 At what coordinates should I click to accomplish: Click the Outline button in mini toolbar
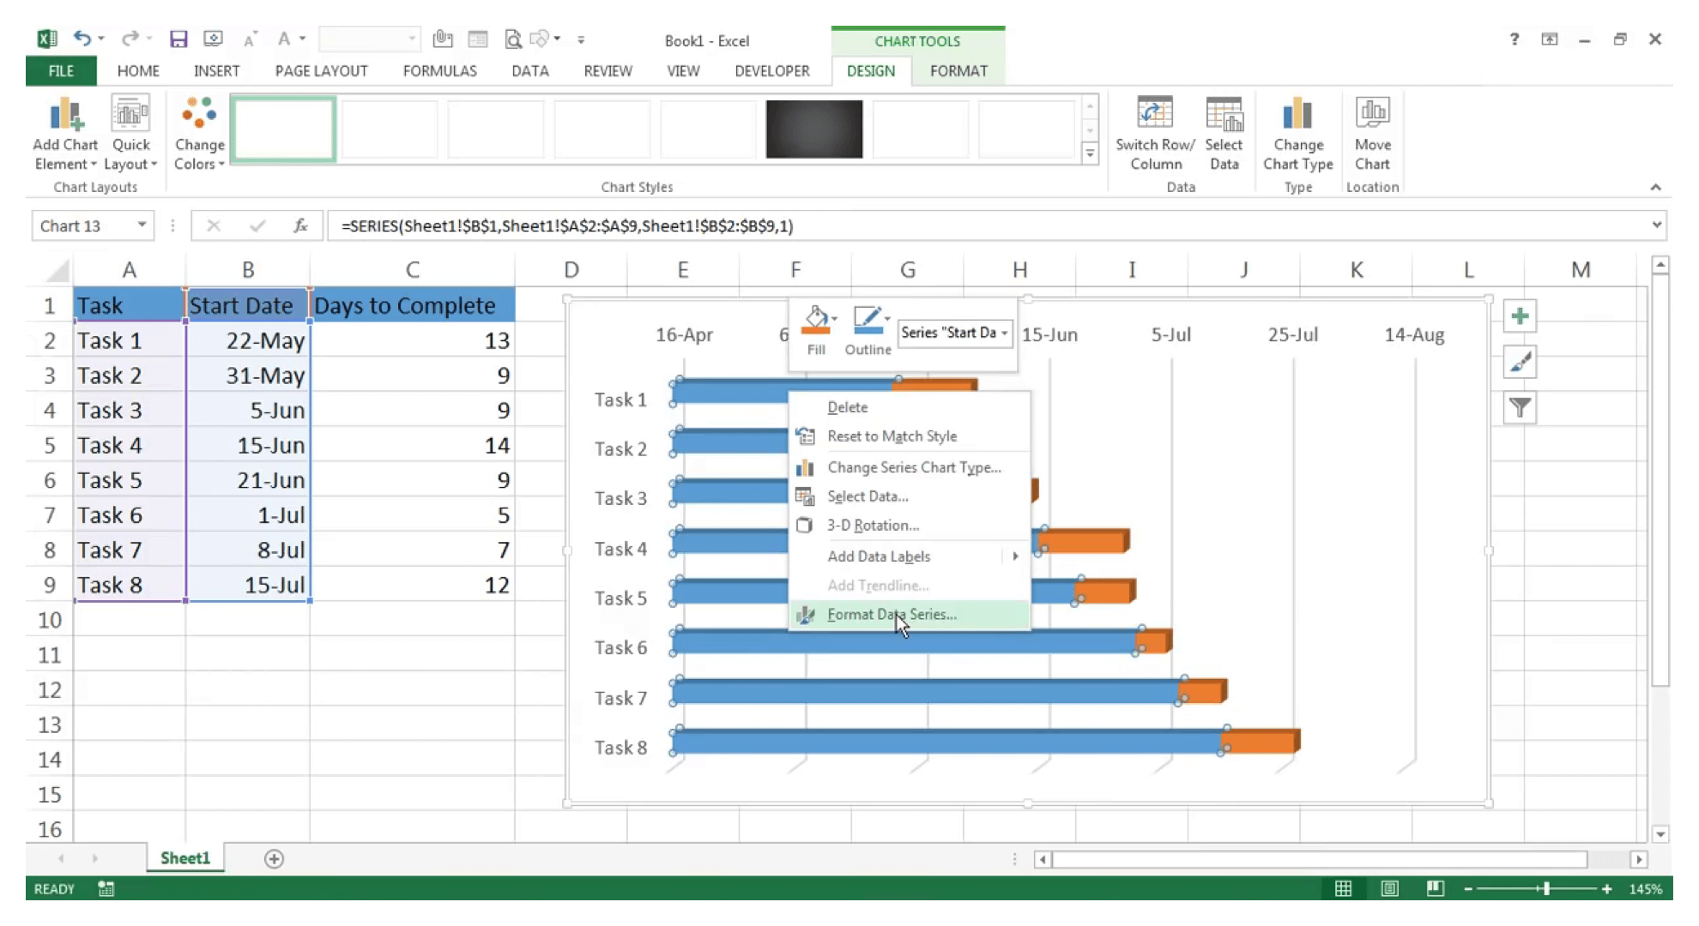[868, 331]
